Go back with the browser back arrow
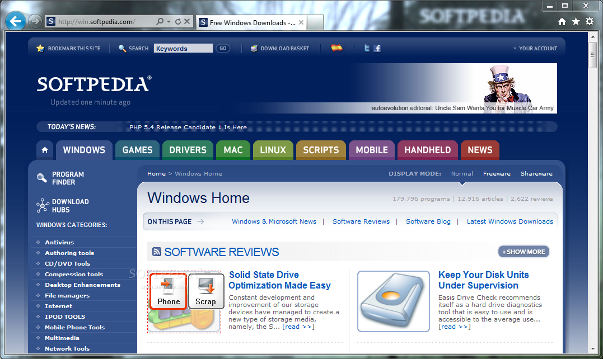This screenshot has height=359, width=603. tap(16, 21)
